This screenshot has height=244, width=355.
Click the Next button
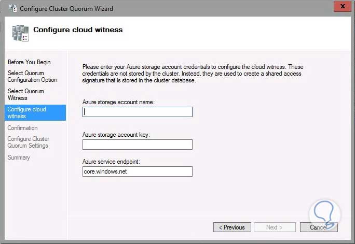(x=275, y=227)
